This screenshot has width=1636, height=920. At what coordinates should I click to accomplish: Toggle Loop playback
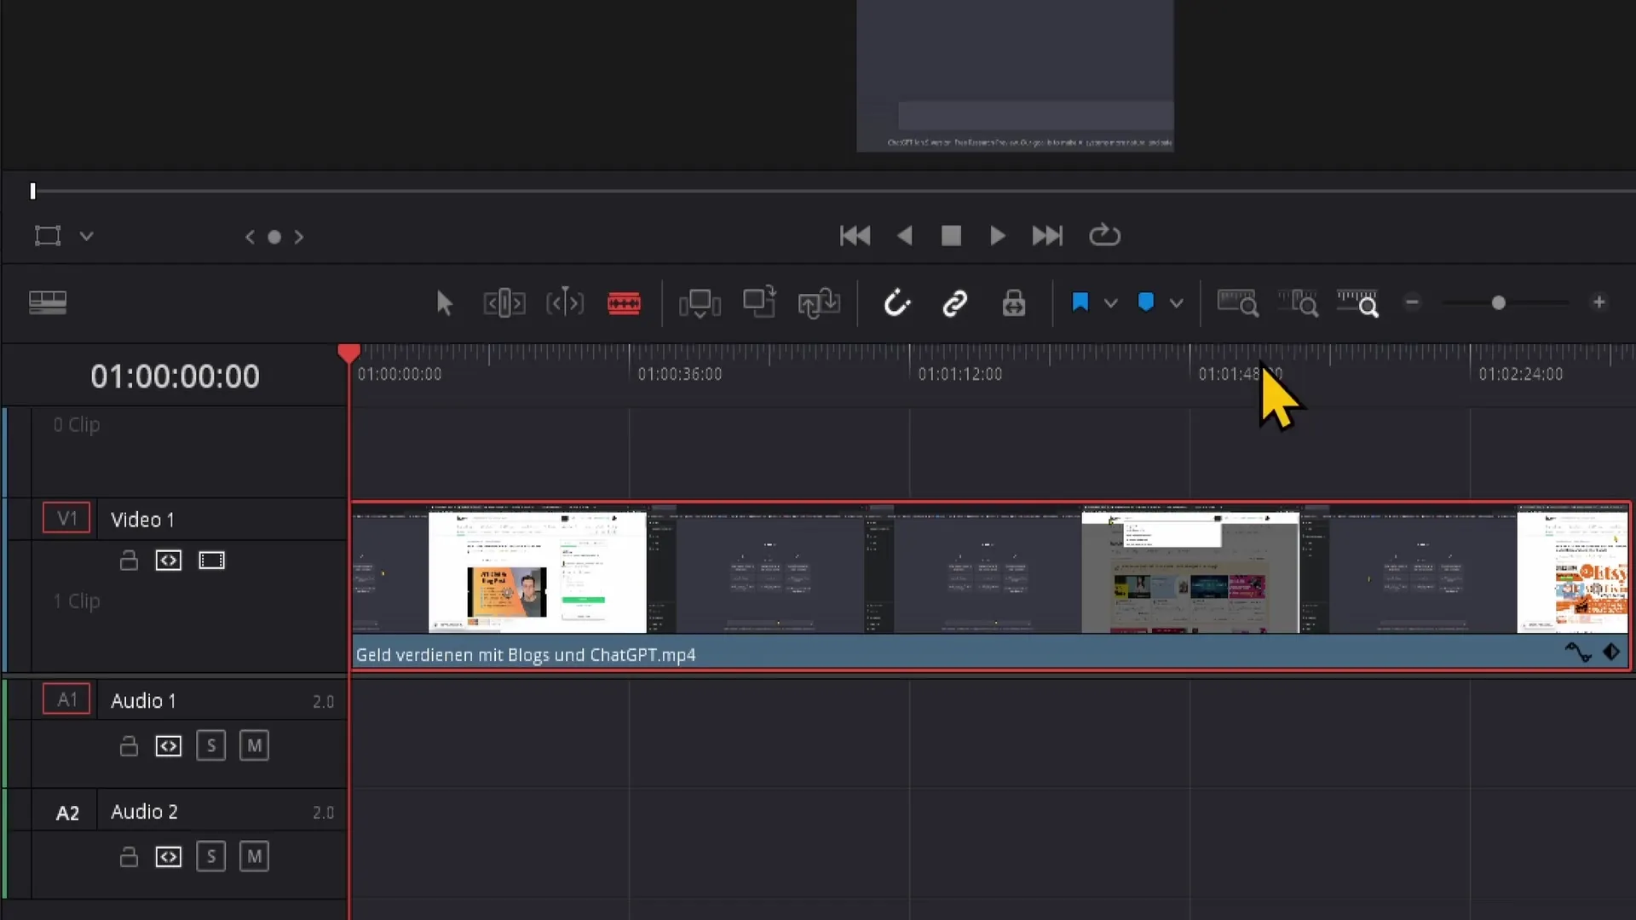coord(1104,235)
